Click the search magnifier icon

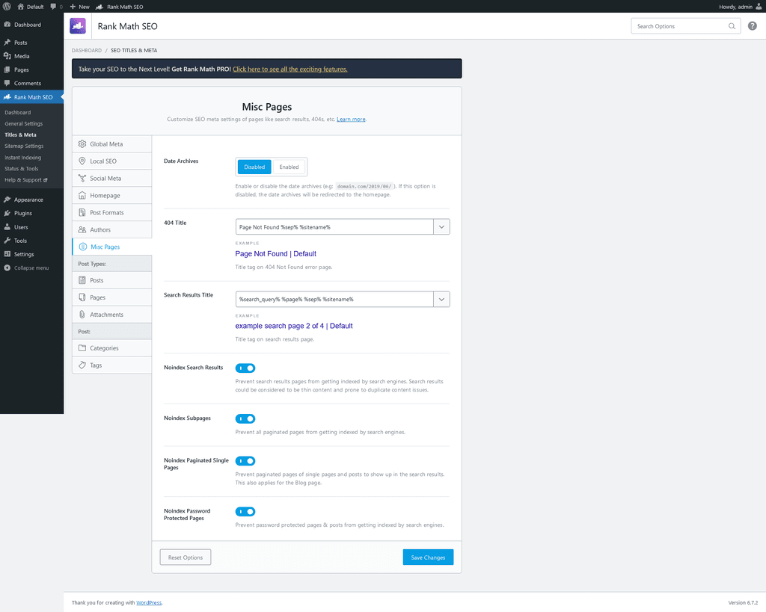tap(732, 26)
